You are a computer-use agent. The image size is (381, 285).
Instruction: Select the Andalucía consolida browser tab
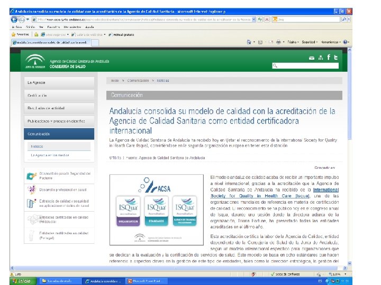(51, 42)
